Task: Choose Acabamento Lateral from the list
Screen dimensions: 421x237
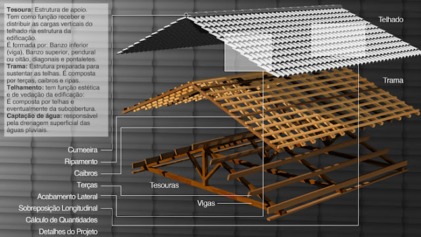Action: click(67, 197)
